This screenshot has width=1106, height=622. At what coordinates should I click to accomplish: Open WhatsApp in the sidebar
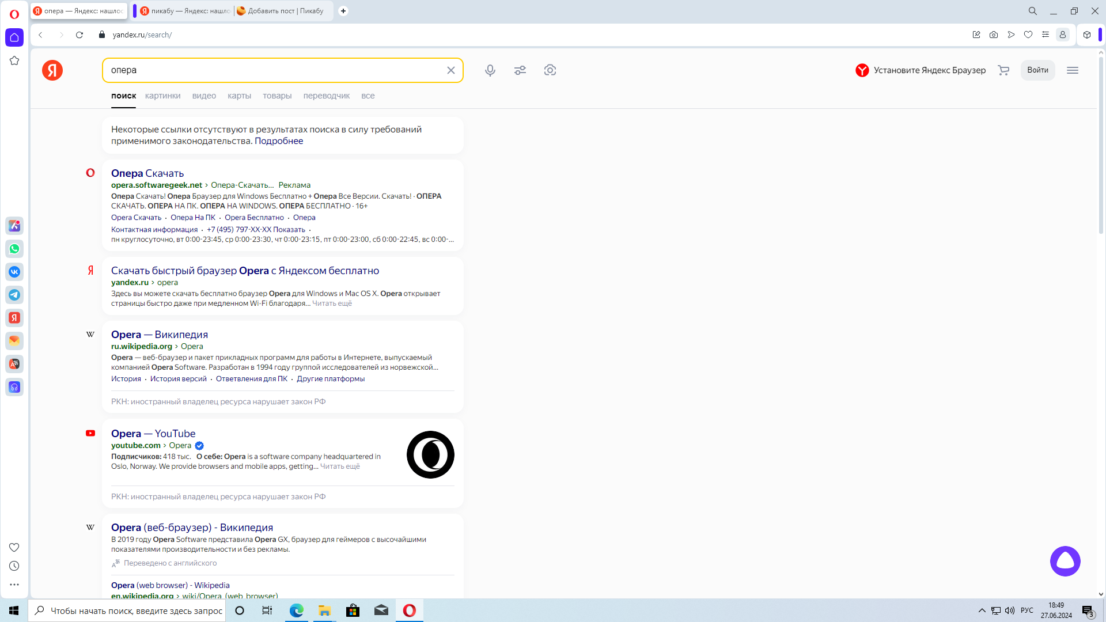pos(14,249)
